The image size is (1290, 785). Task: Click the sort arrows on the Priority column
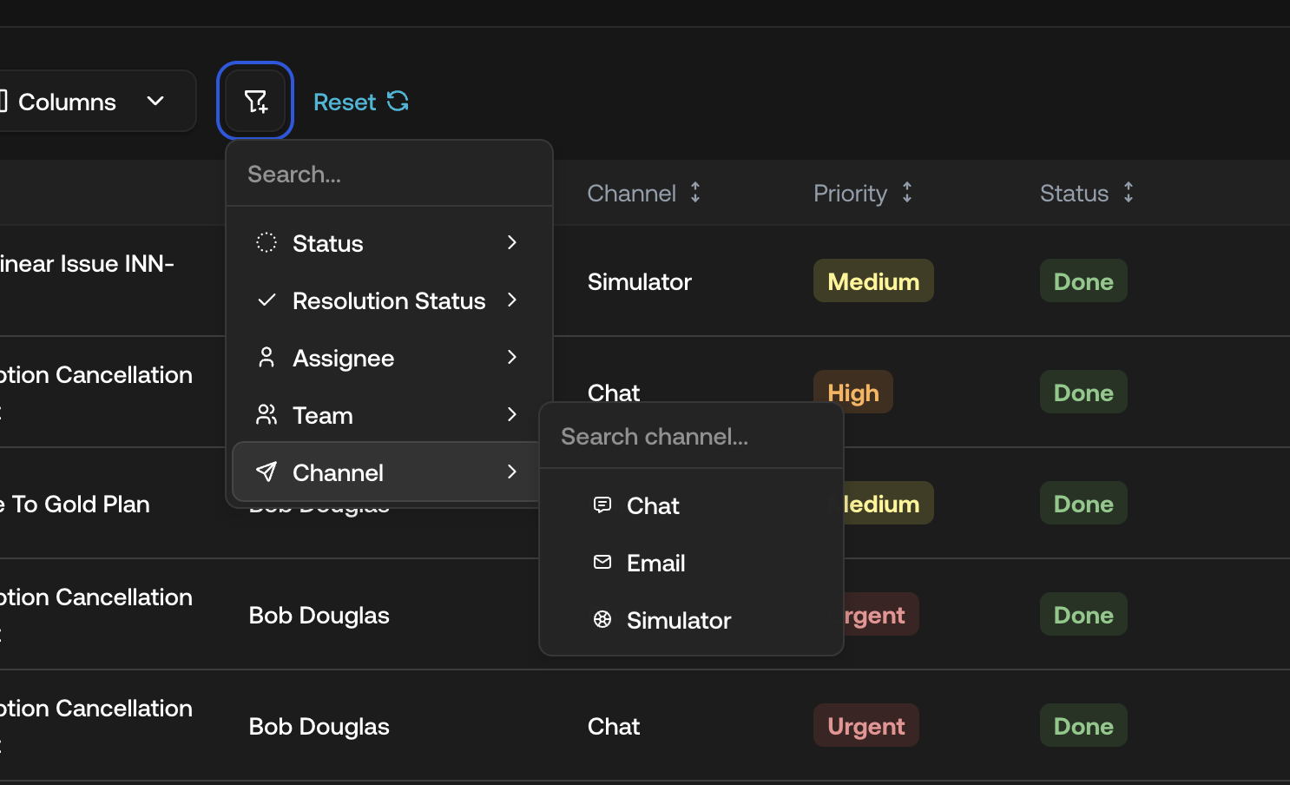click(x=907, y=193)
